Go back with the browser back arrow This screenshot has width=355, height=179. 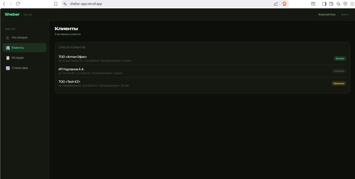(x=4, y=4)
